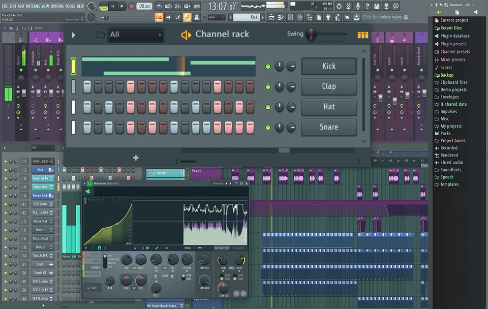Click the search magnifier icon in the Browser
The image size is (488, 309).
coord(446,5)
